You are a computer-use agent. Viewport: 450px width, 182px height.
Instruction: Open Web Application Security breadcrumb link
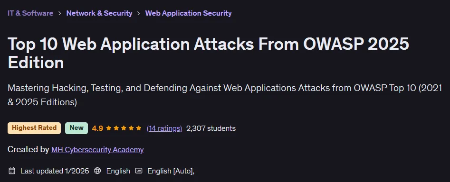[x=188, y=13]
